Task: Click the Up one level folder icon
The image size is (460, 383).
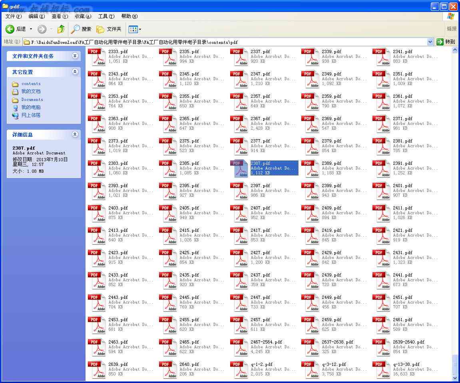Action: click(x=61, y=29)
